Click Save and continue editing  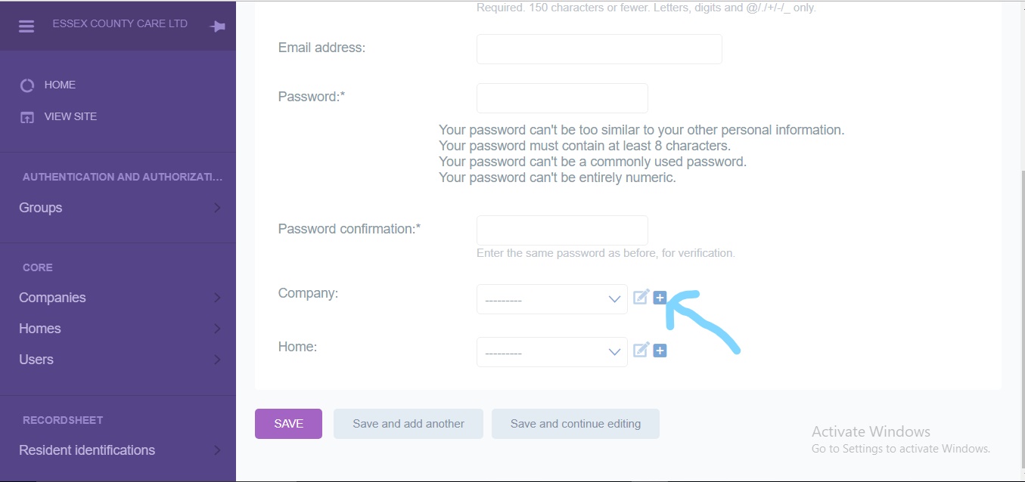point(576,424)
